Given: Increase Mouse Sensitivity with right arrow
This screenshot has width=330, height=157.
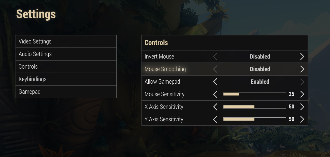Looking at the screenshot, I should pyautogui.click(x=302, y=94).
